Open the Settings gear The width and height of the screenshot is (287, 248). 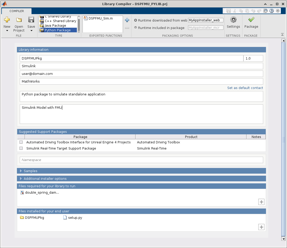233,20
